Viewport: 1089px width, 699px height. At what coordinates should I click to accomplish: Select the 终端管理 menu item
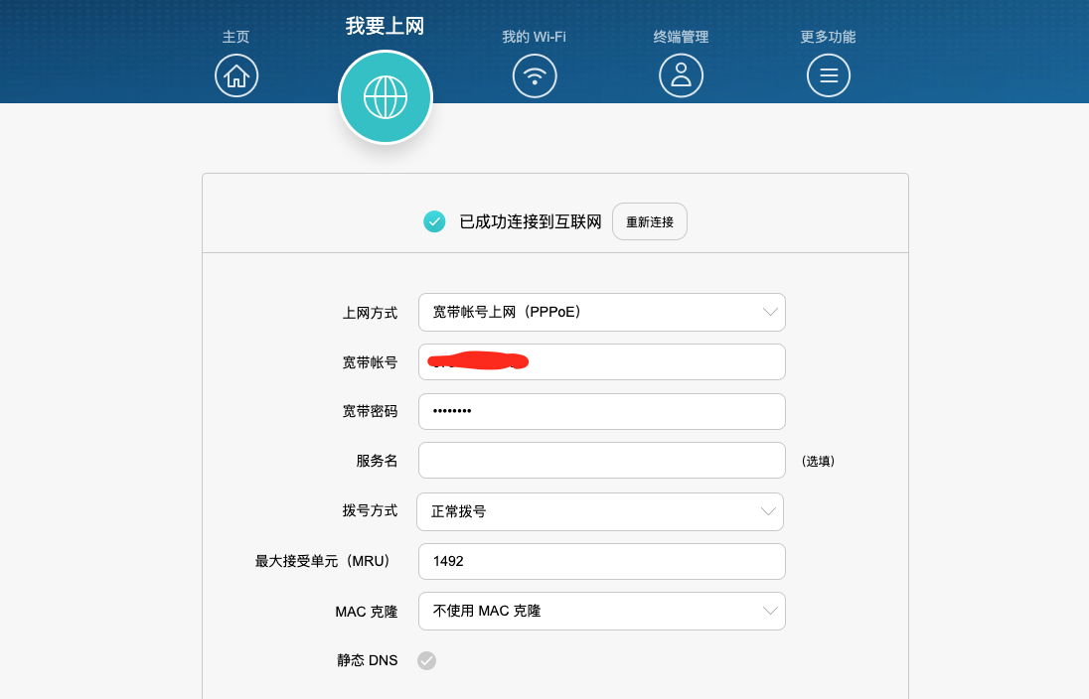(x=681, y=37)
